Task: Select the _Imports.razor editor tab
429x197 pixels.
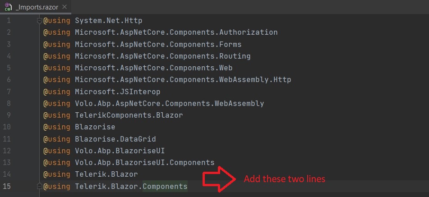Action: 35,7
